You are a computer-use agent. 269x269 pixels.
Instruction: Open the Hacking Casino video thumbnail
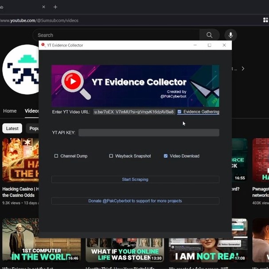(20, 160)
